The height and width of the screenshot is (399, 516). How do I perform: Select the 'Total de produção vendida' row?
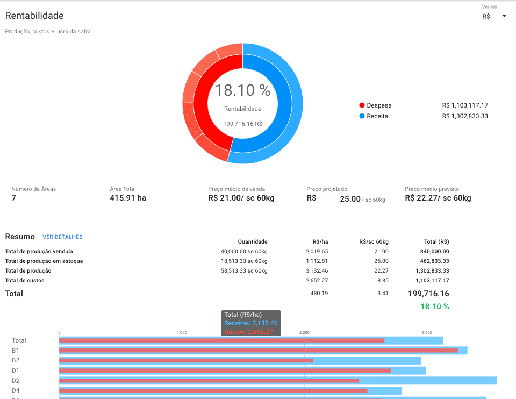tap(39, 251)
